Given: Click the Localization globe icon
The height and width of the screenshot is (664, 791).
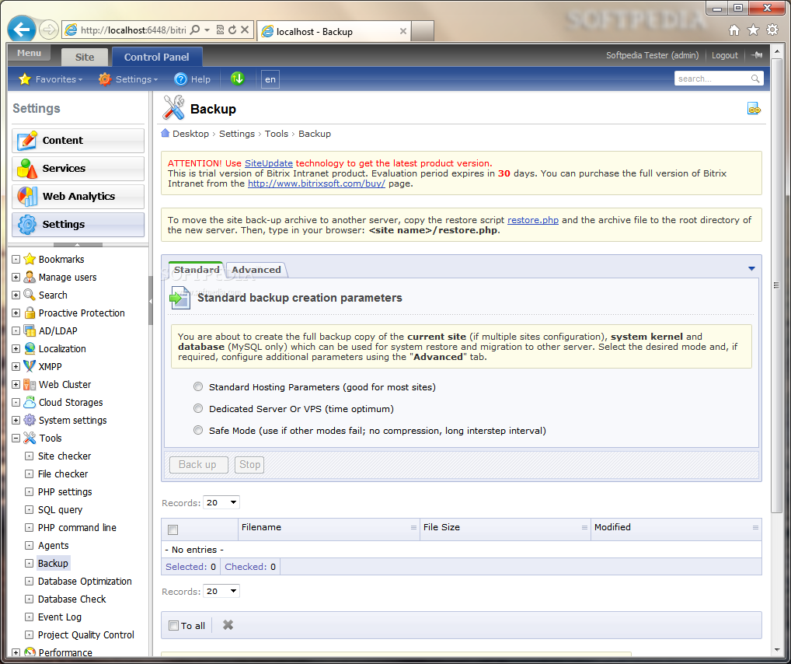Looking at the screenshot, I should [30, 348].
